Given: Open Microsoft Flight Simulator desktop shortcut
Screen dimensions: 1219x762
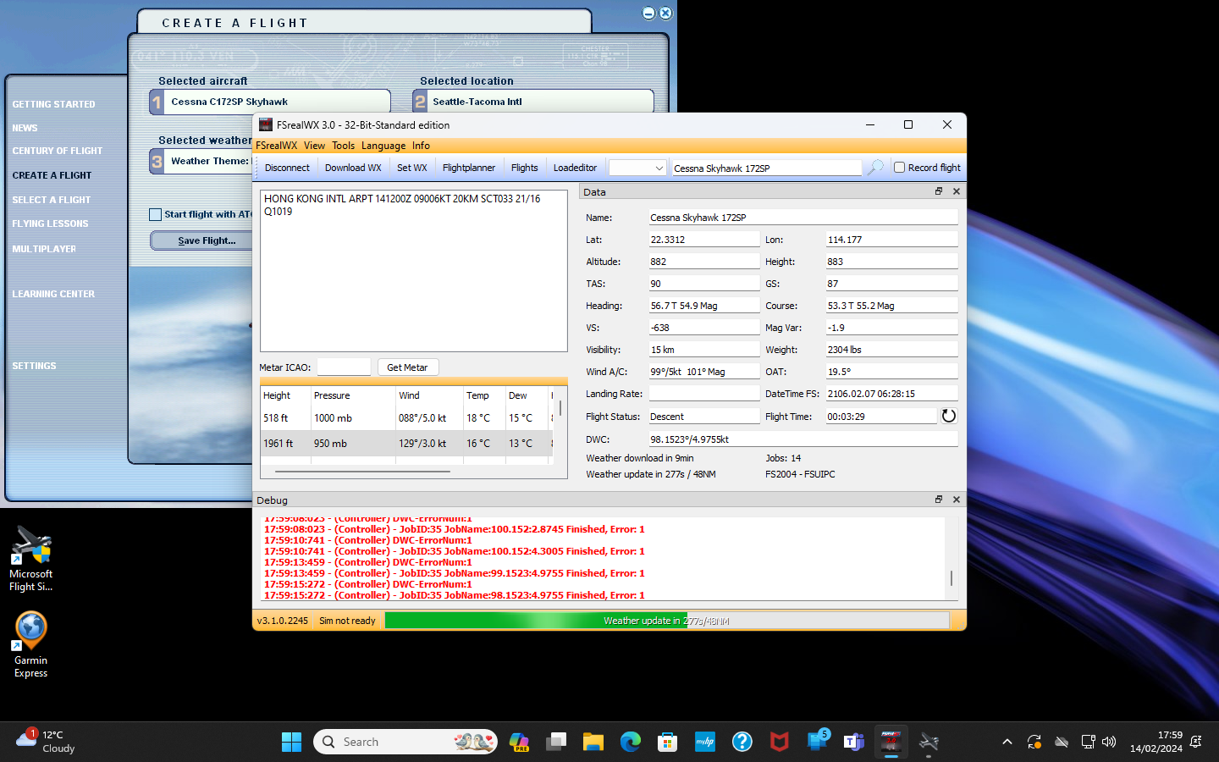Looking at the screenshot, I should pyautogui.click(x=31, y=559).
